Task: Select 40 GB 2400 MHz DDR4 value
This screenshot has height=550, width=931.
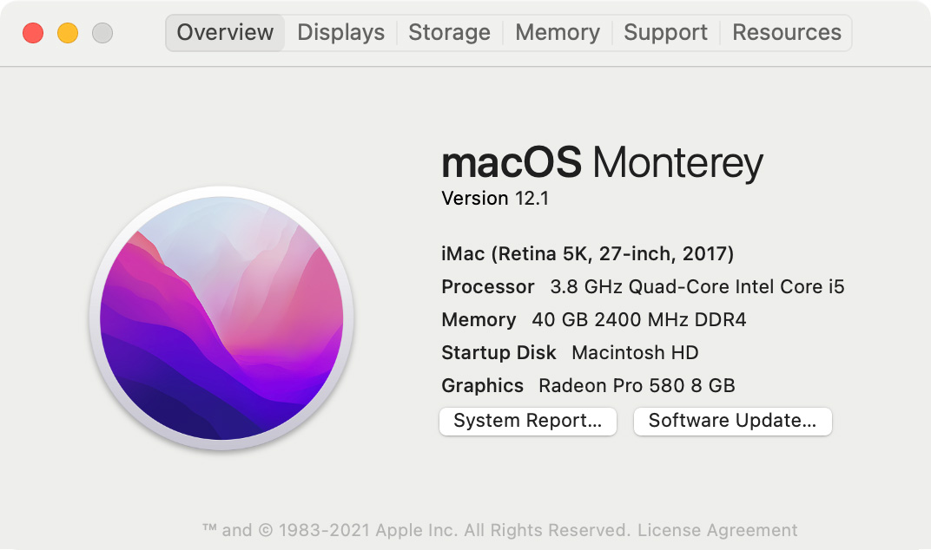Action: 639,320
